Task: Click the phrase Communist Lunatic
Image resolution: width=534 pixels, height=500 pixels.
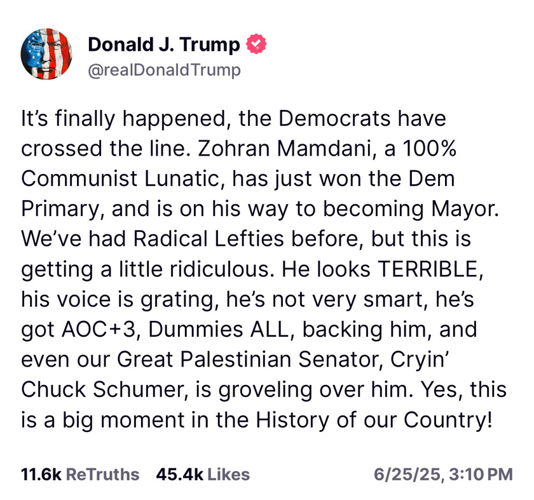Action: 120,179
